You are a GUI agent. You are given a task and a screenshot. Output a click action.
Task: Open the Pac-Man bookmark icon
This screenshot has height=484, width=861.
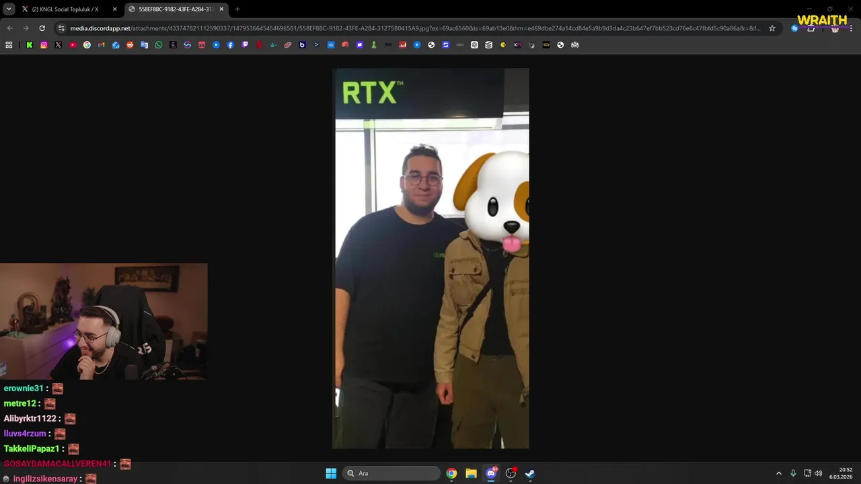coord(503,45)
